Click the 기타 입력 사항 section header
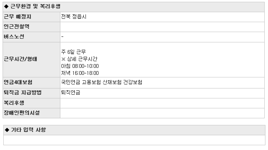Viewport: 268px width, 150px height. [x=134, y=130]
